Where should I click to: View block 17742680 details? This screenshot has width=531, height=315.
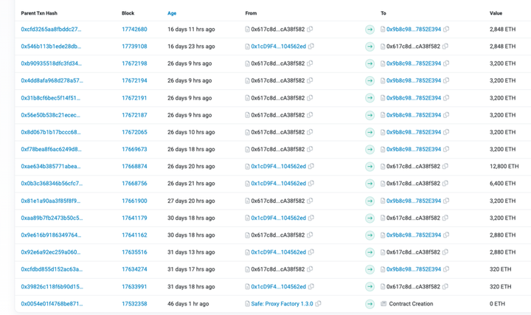point(134,30)
